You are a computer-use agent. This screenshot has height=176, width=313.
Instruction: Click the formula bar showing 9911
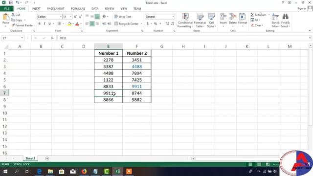184,38
